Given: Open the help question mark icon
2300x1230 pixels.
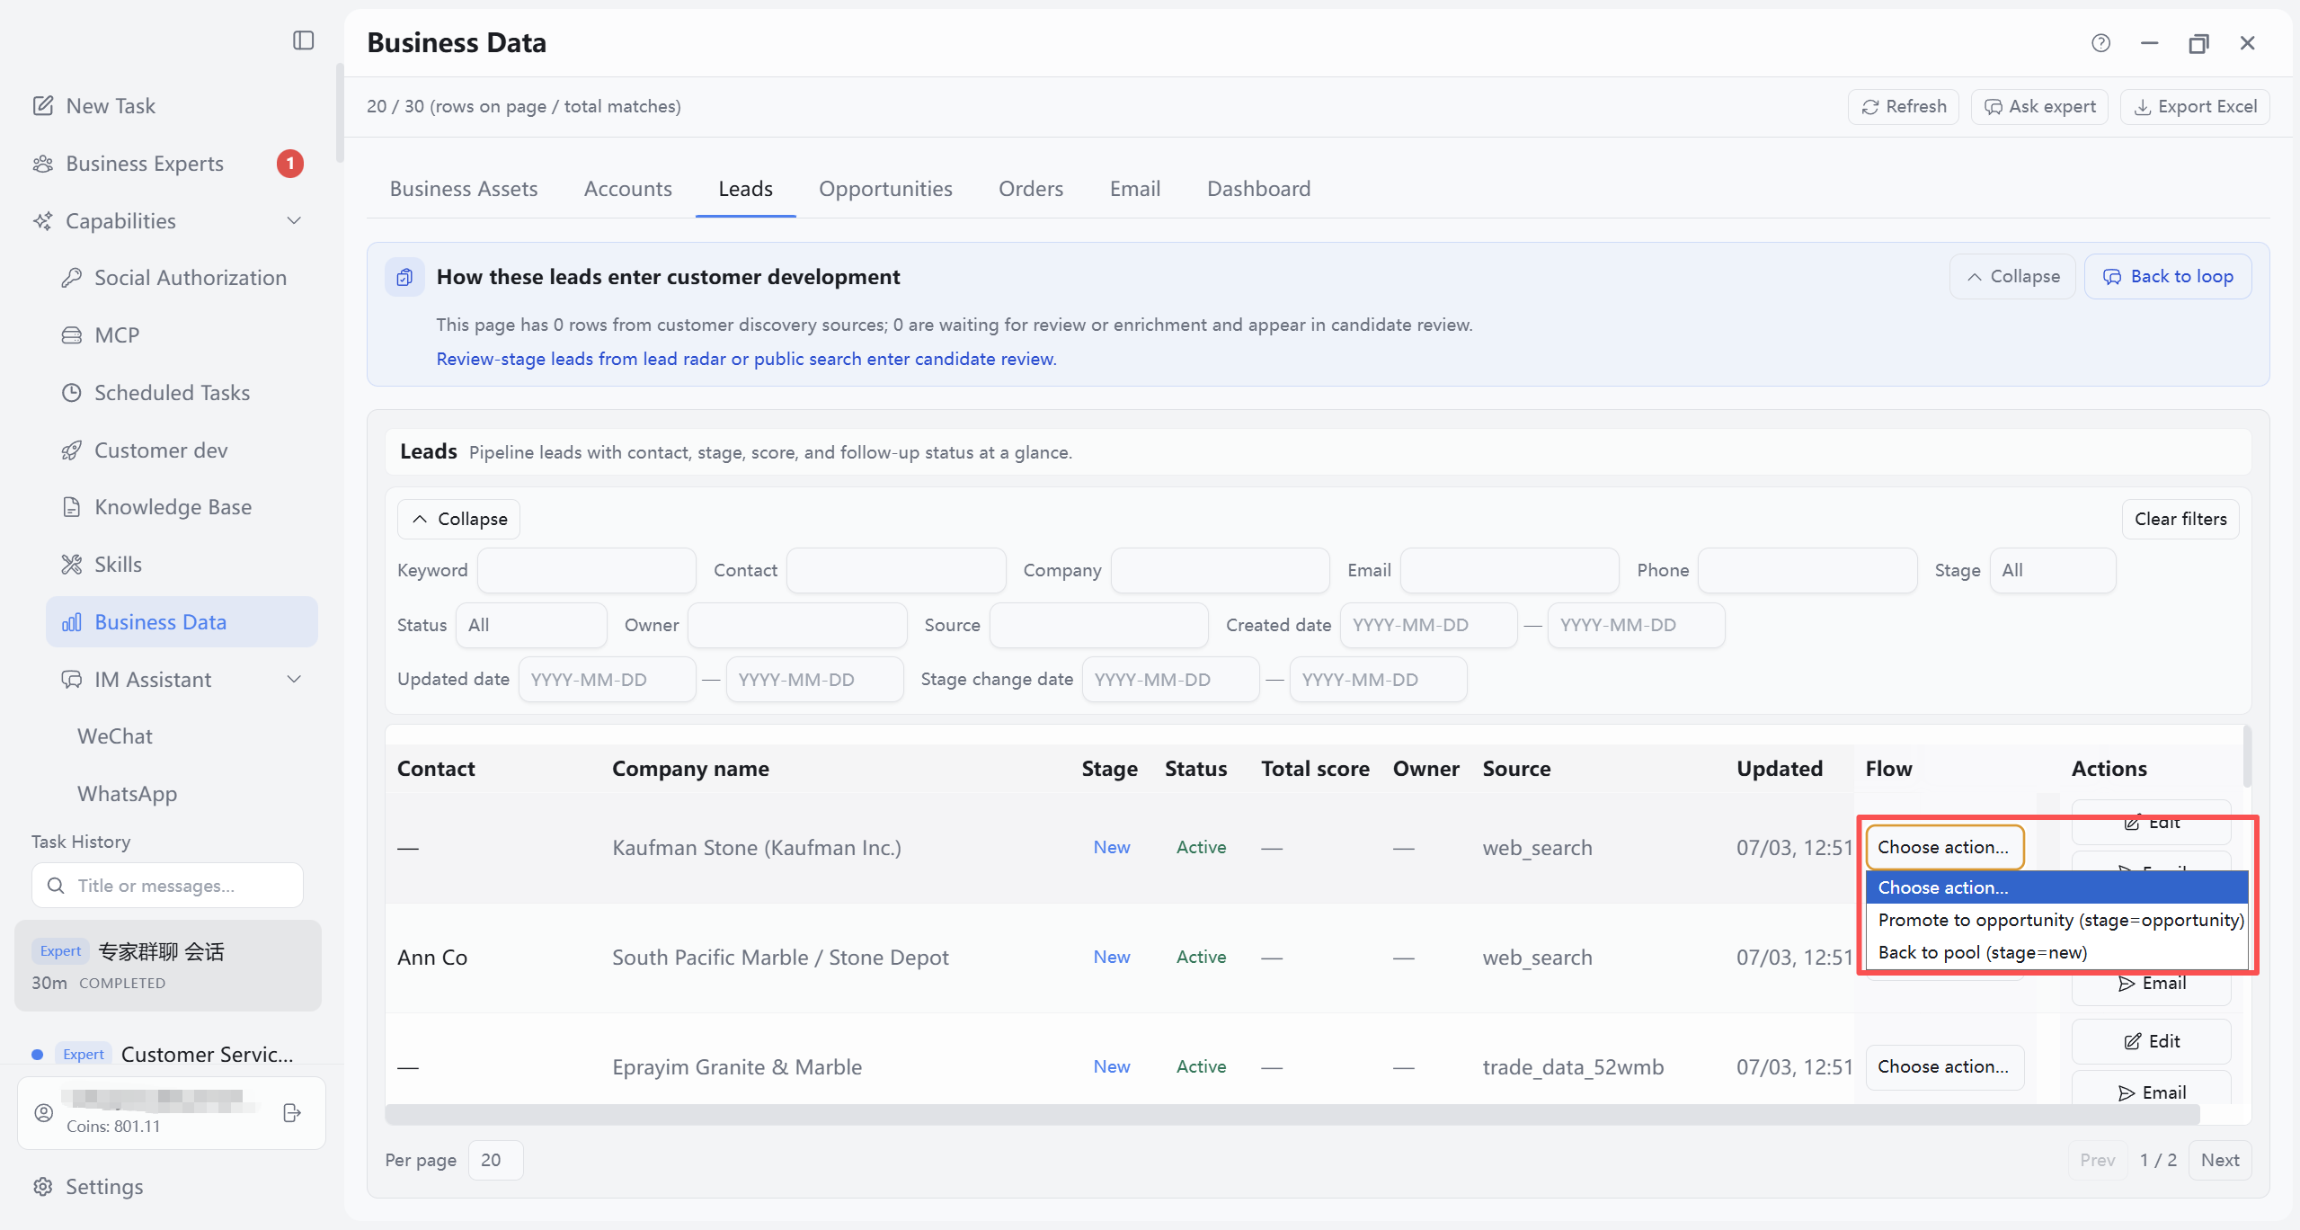Looking at the screenshot, I should click(2100, 43).
